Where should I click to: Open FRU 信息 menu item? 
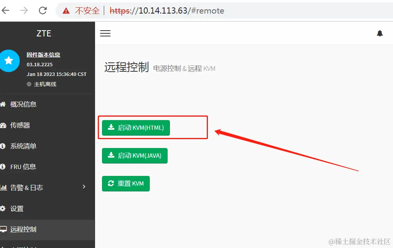tap(47, 167)
